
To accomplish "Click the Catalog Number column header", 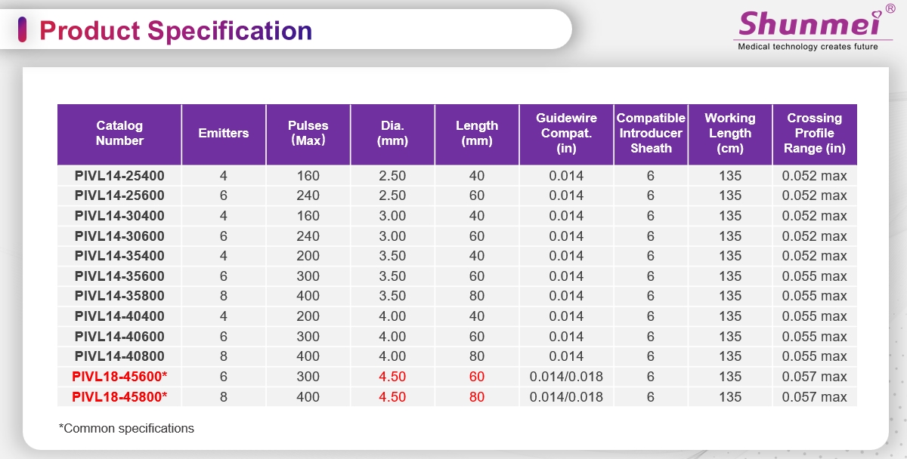I will pos(119,134).
